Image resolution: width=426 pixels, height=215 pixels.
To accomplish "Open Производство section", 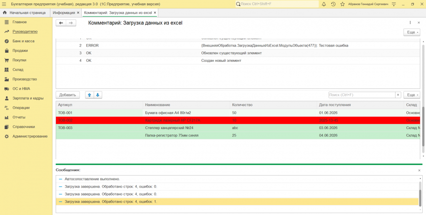I will tap(25, 79).
